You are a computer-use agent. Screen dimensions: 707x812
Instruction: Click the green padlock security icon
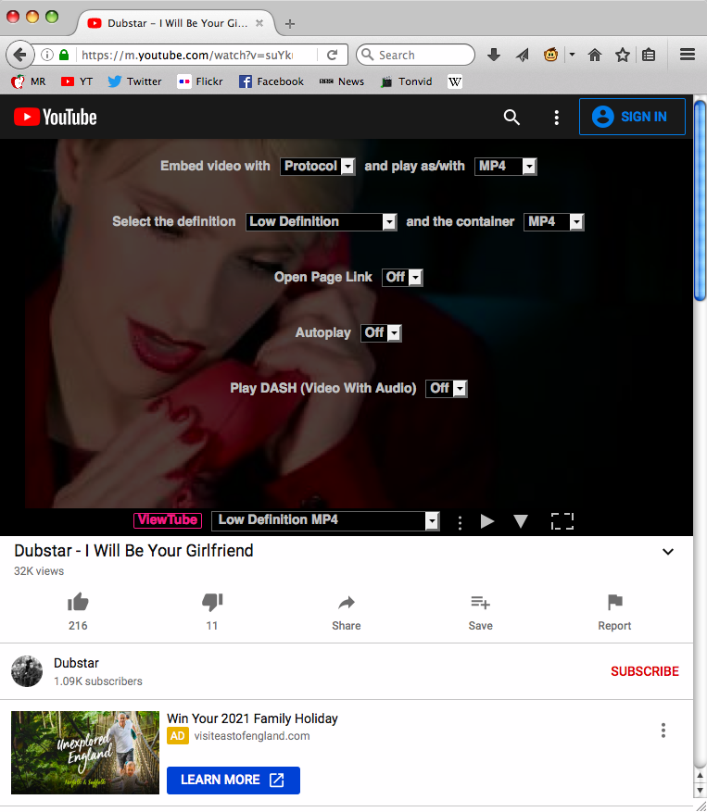[64, 55]
